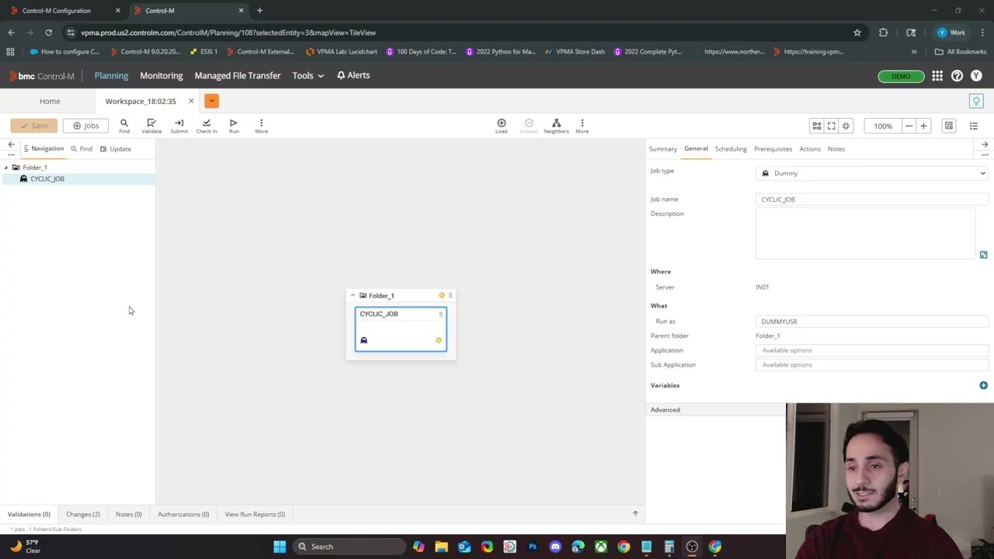Select CYCLIC_JOB in the navigation tree
This screenshot has height=559, width=994.
pyautogui.click(x=47, y=179)
